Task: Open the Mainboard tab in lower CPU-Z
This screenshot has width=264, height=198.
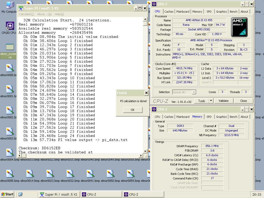Action: click(183, 117)
